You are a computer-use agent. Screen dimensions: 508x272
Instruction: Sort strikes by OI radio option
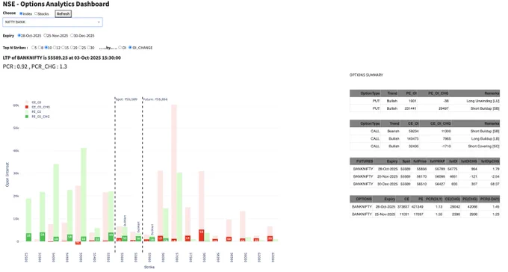(120, 47)
